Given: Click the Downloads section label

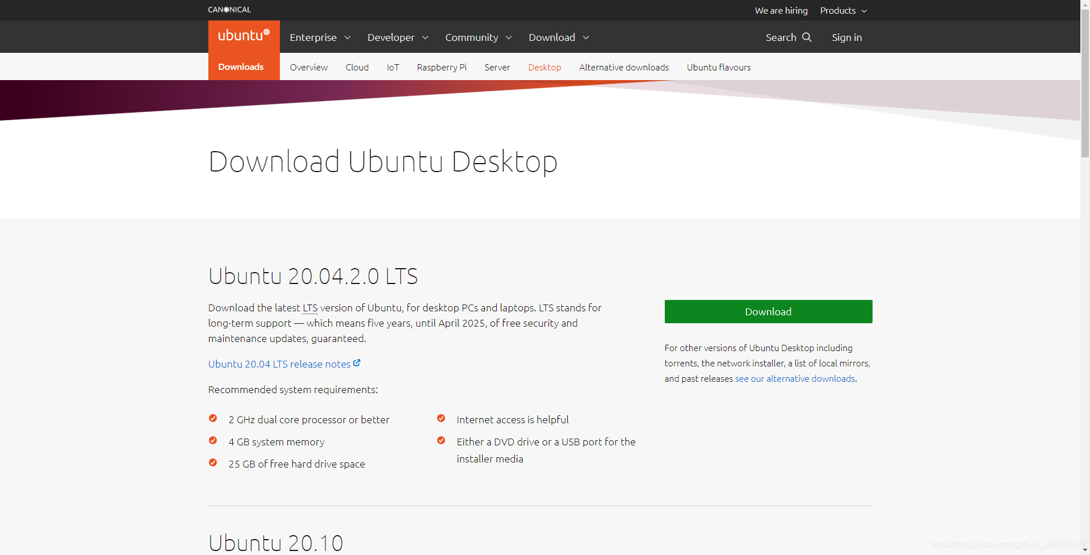Looking at the screenshot, I should 241,66.
